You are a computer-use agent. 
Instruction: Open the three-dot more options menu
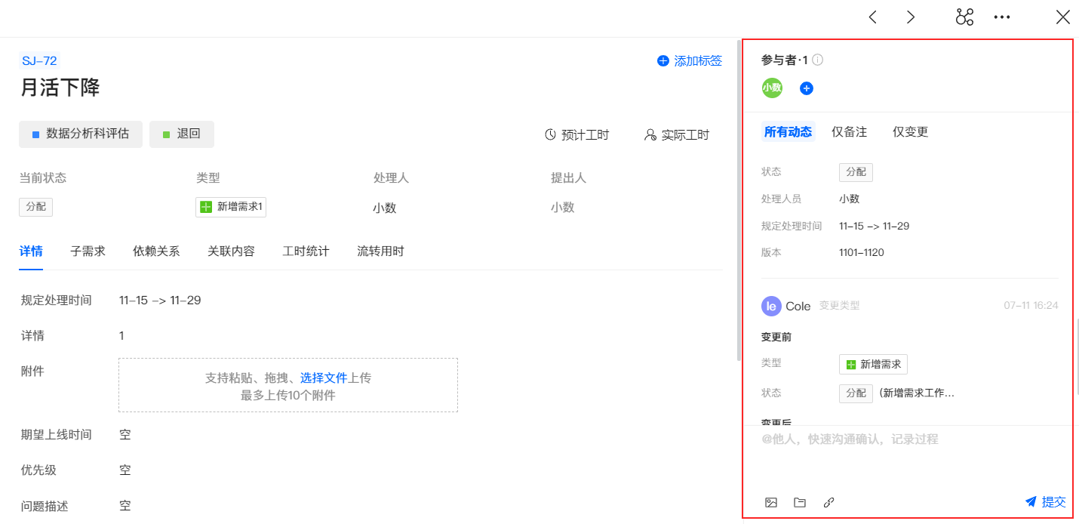1002,17
